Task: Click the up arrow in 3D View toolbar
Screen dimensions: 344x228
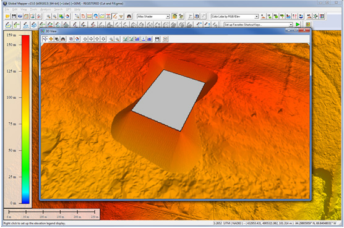Action: (97, 39)
